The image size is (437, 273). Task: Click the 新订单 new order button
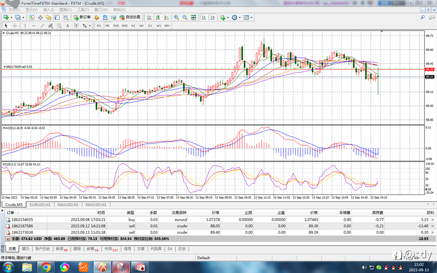click(x=82, y=17)
